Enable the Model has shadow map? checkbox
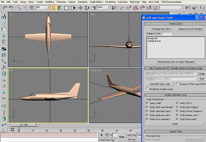Screen dimensions: 206x142 click(x=147, y=89)
